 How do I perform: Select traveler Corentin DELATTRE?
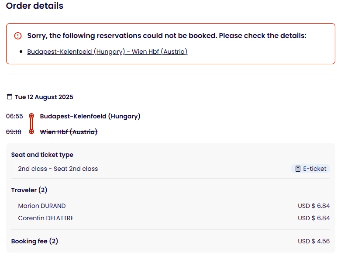tap(46, 218)
